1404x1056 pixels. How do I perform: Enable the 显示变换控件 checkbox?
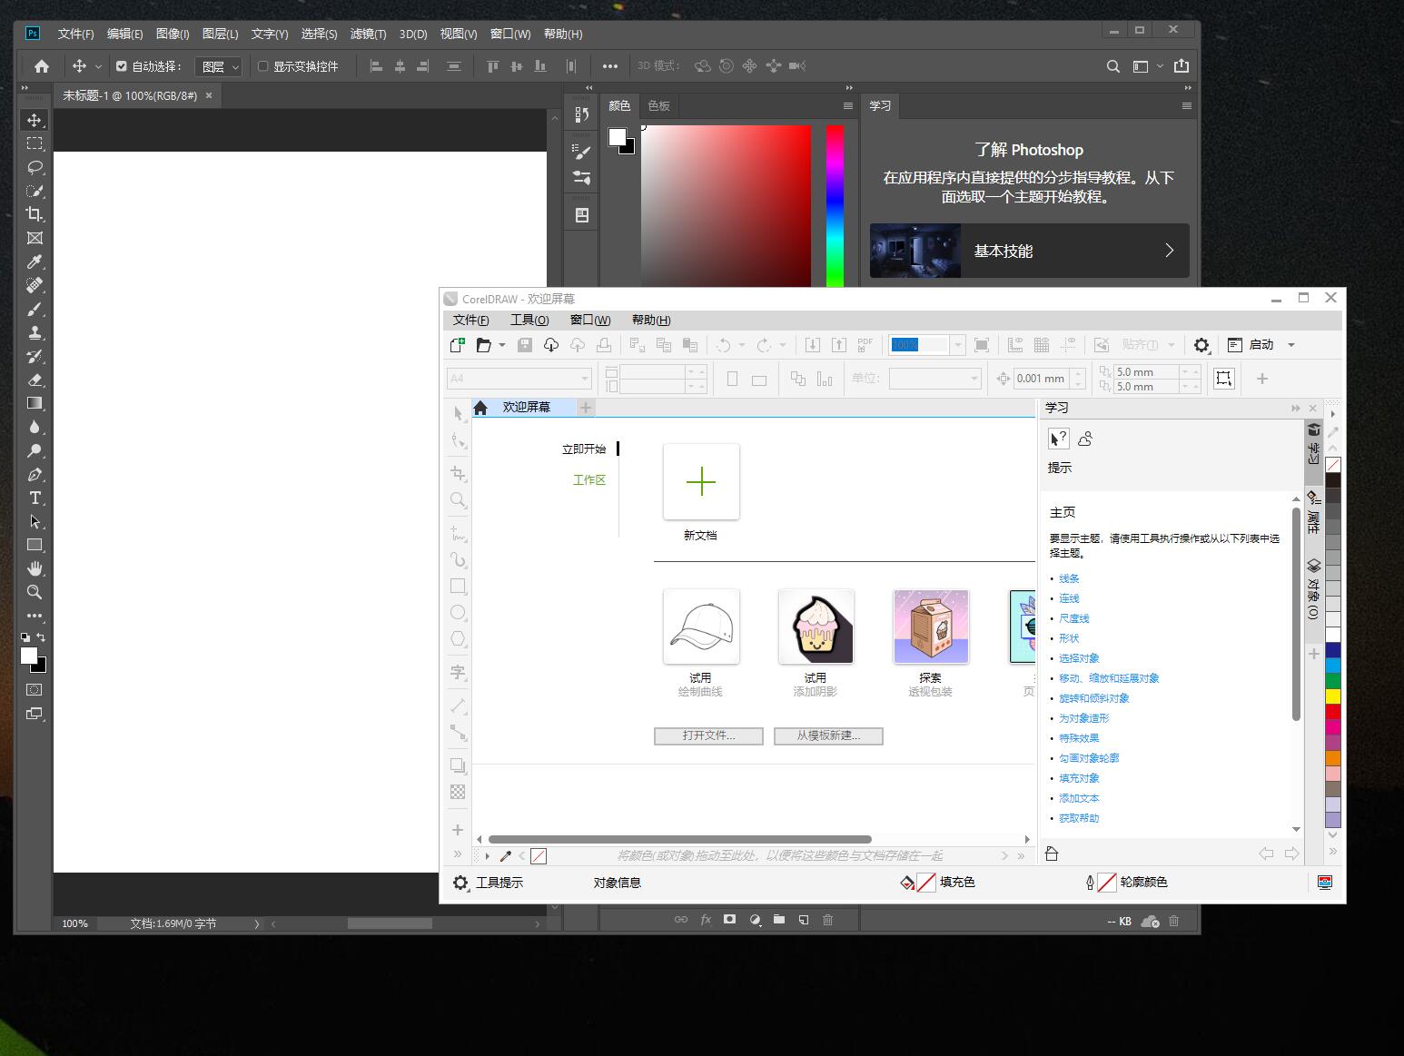[263, 66]
